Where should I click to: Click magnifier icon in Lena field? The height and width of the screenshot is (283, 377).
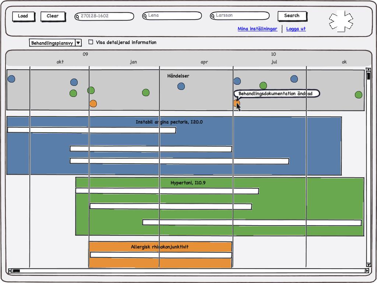(x=145, y=16)
